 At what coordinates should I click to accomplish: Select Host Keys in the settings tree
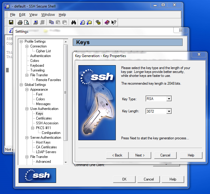click(43, 142)
